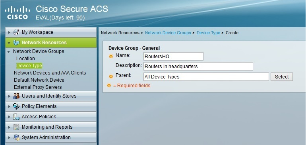Click the Network Resources icon
The image size is (306, 145).
tap(16, 43)
